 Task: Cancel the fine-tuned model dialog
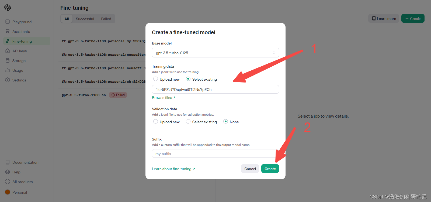pyautogui.click(x=250, y=169)
